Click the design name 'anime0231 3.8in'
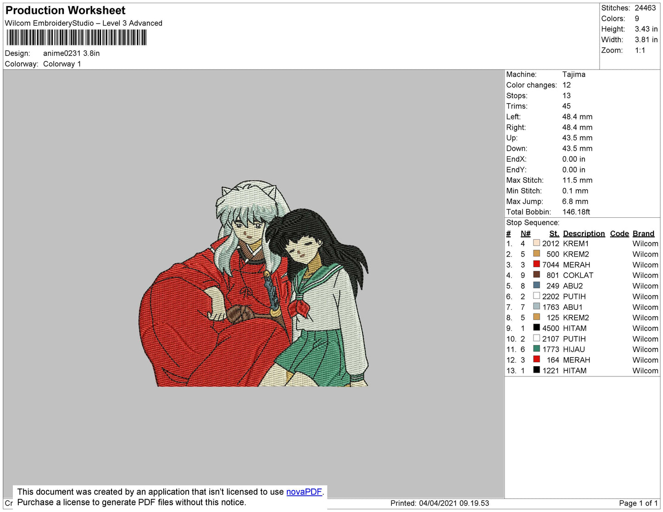The width and height of the screenshot is (663, 512). [72, 53]
